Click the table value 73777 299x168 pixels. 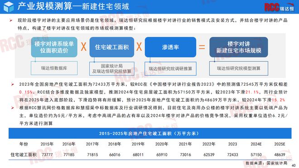pyautogui.click(x=47, y=155)
